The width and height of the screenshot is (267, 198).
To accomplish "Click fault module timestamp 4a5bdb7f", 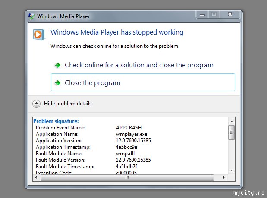I will tap(126, 167).
